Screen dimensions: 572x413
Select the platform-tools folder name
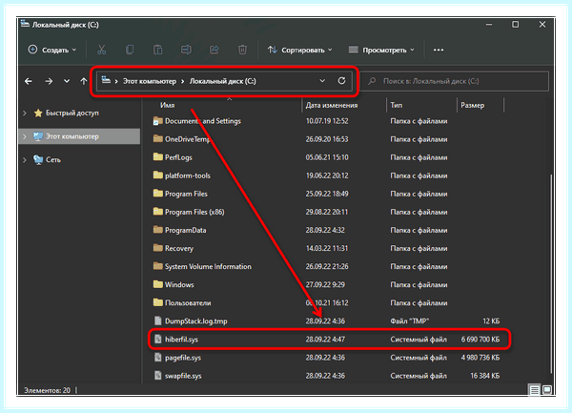pyautogui.click(x=188, y=176)
